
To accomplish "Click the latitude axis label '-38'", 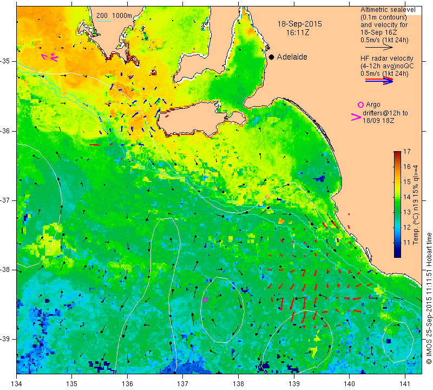I will pos(5,270).
